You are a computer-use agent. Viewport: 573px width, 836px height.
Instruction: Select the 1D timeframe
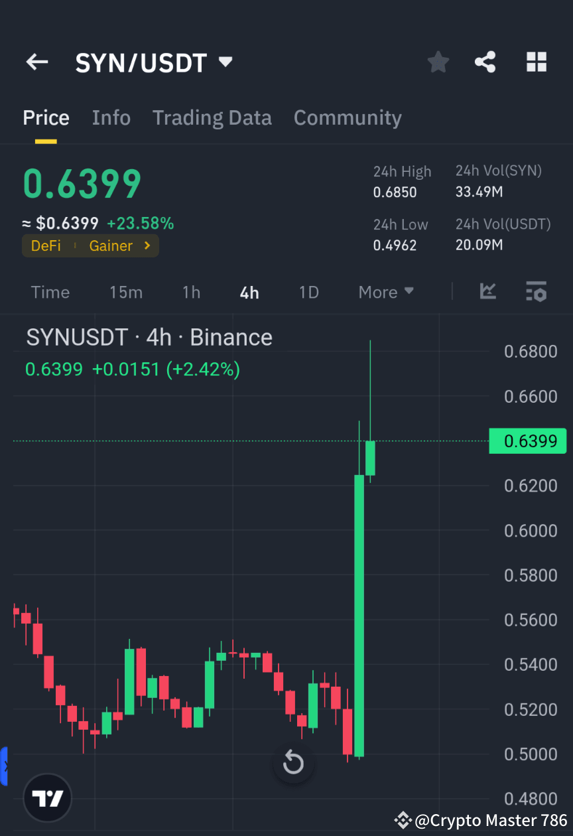click(308, 292)
